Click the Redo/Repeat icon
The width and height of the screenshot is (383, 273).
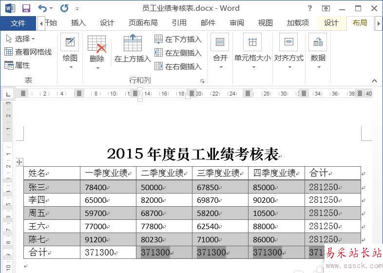click(x=64, y=9)
